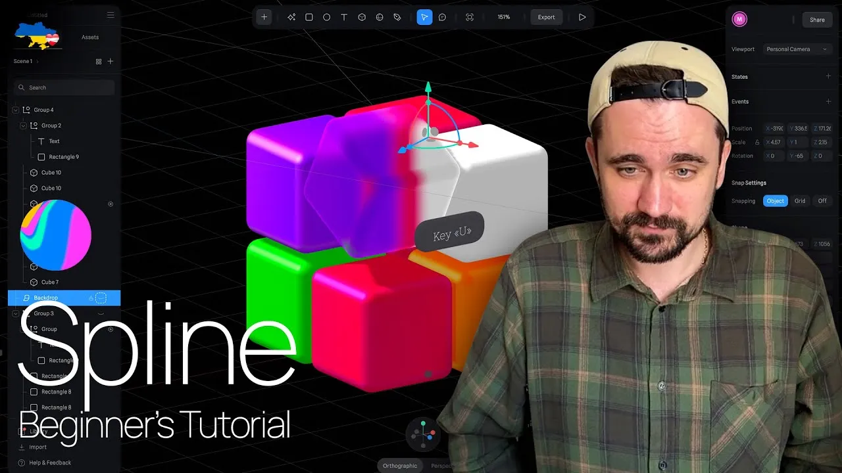Click the cube icon of first Cube 10

point(34,173)
